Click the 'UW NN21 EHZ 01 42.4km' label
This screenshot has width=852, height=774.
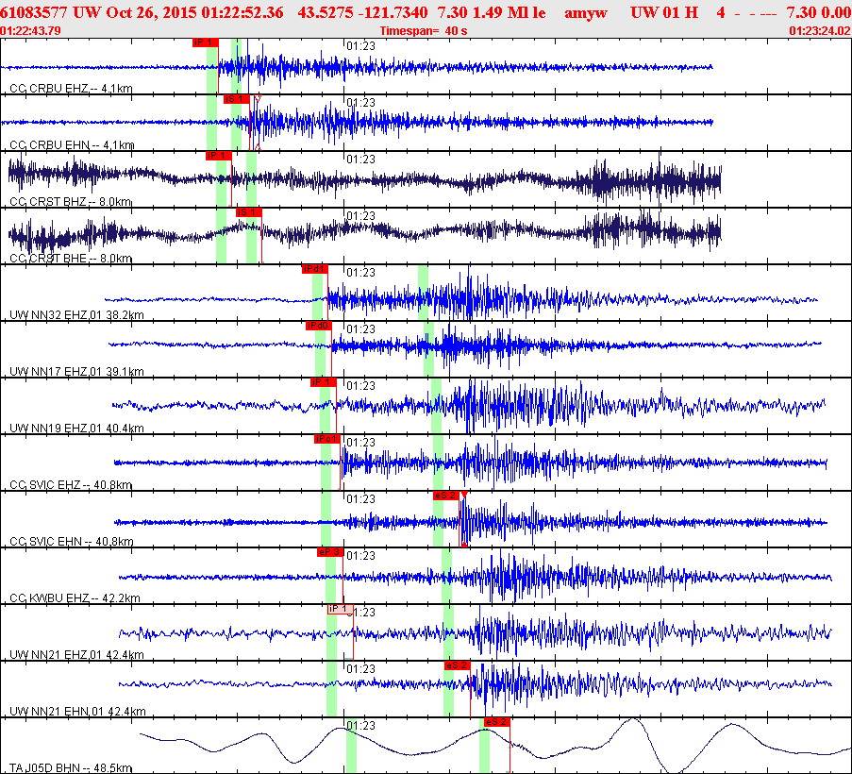76,654
